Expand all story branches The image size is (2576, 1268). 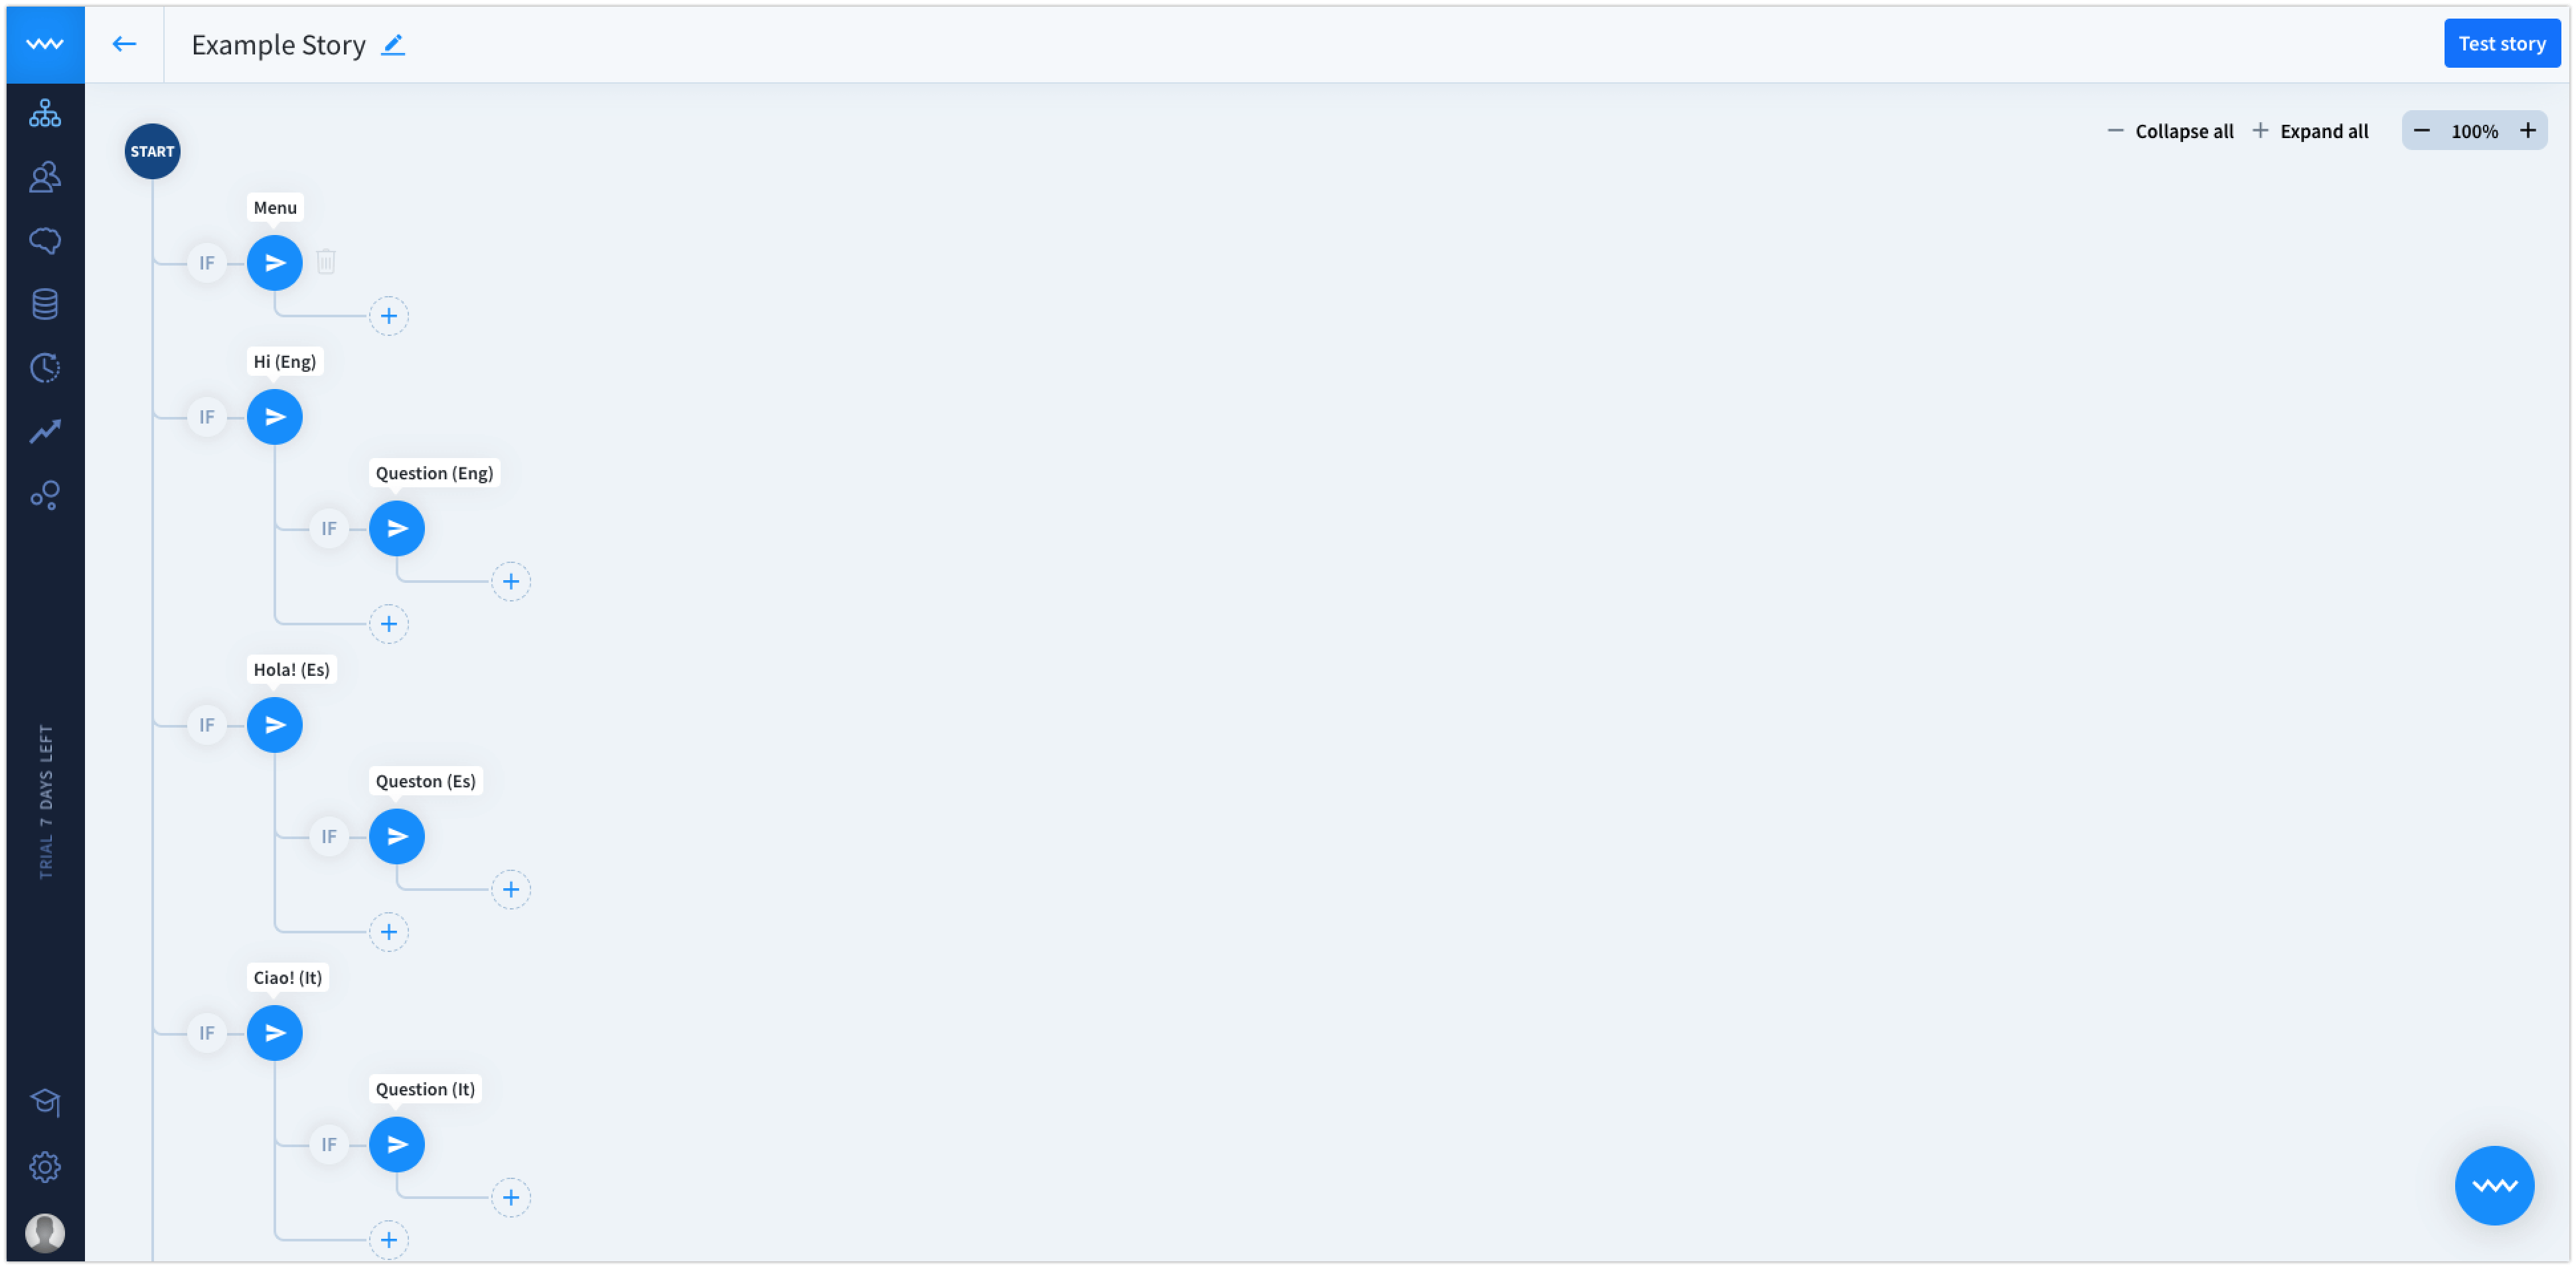coord(2310,131)
